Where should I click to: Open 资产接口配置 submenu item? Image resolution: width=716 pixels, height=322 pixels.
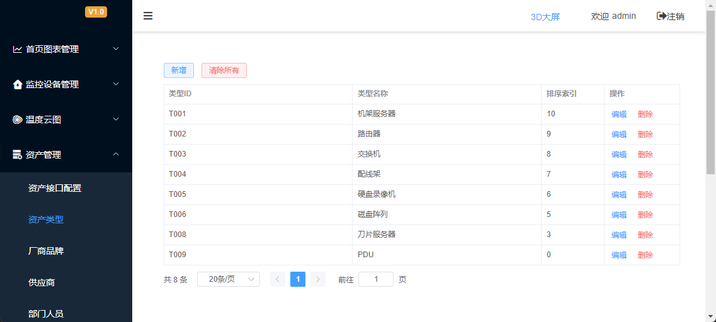coord(55,188)
